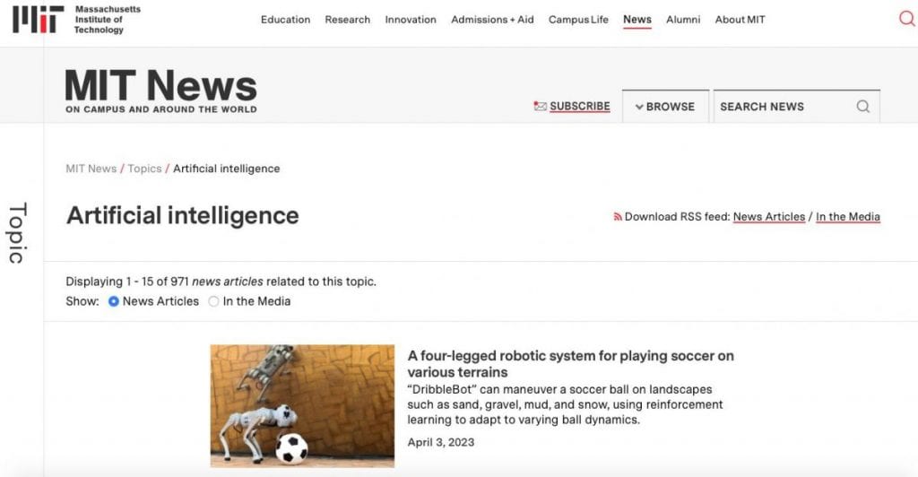Go to the News menu item

[x=637, y=20]
